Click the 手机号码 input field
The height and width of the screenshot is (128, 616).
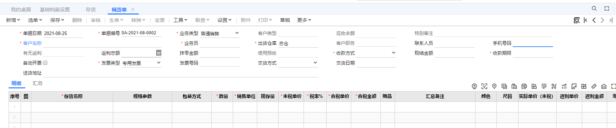(533, 43)
